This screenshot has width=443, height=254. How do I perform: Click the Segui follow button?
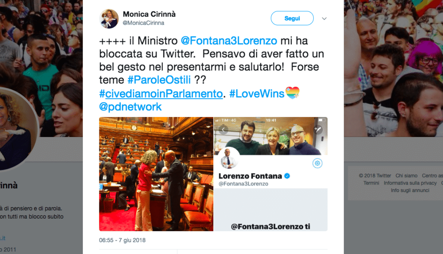(x=292, y=18)
